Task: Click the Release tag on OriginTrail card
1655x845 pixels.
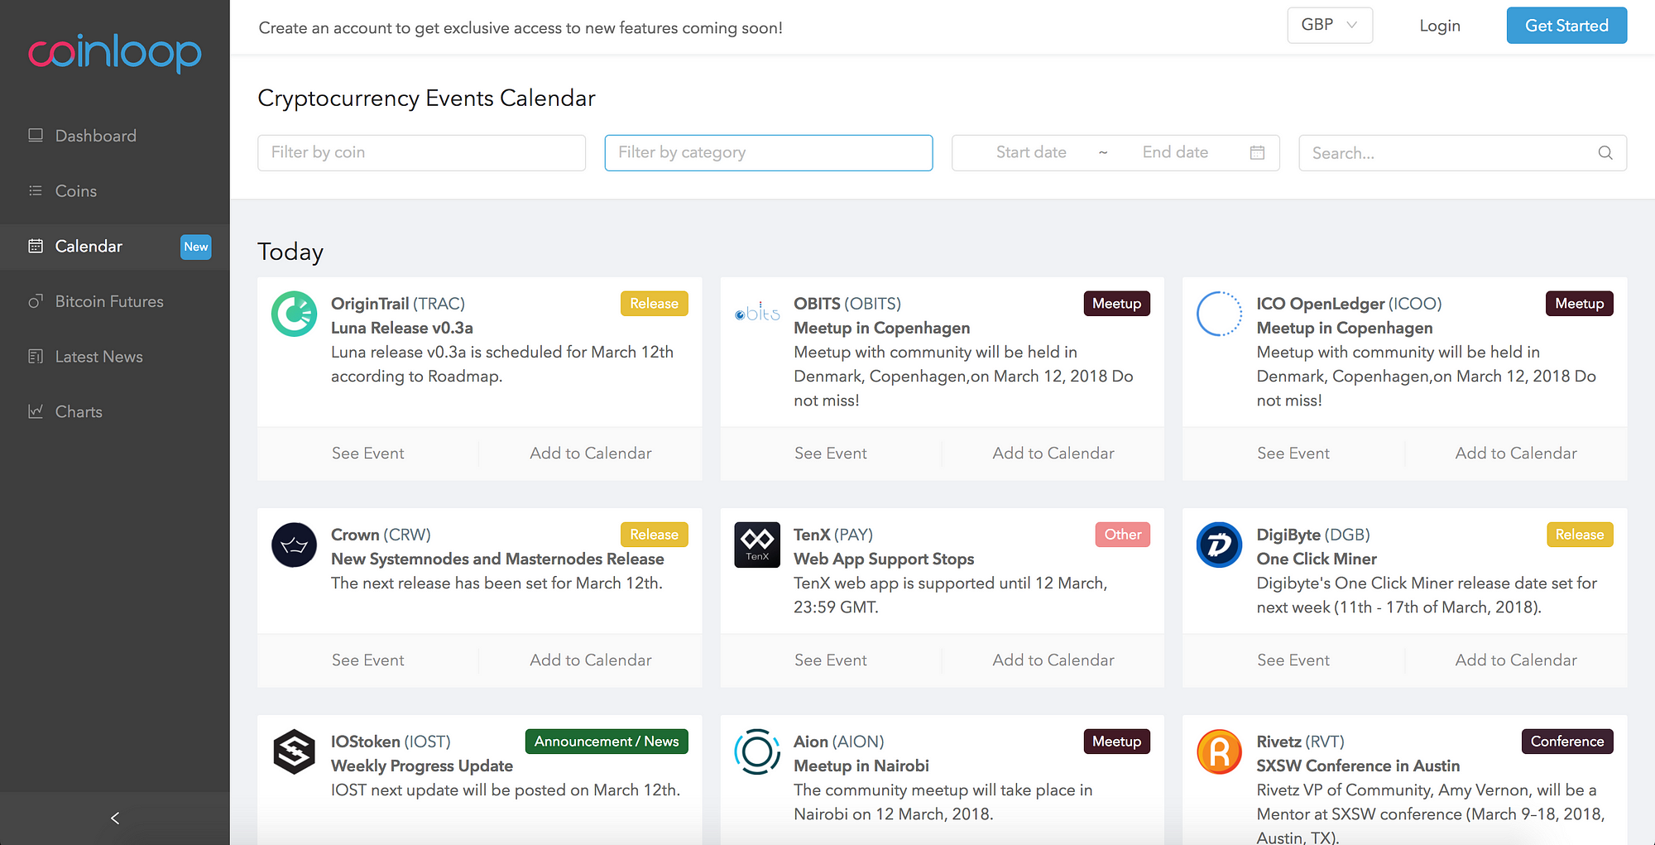Action: tap(654, 304)
